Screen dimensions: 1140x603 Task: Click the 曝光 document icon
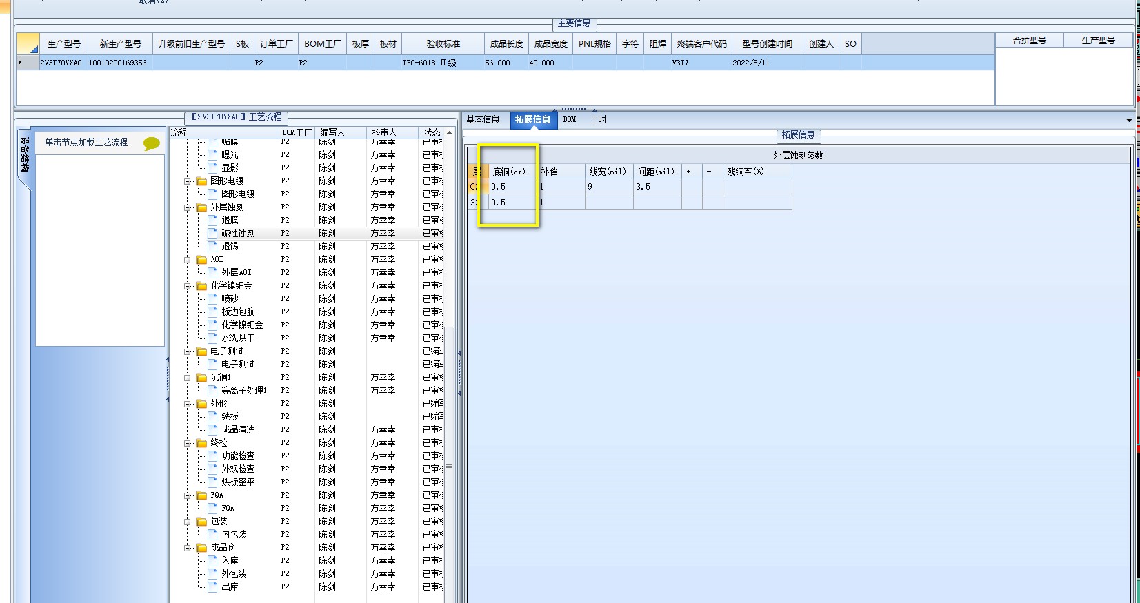(213, 155)
